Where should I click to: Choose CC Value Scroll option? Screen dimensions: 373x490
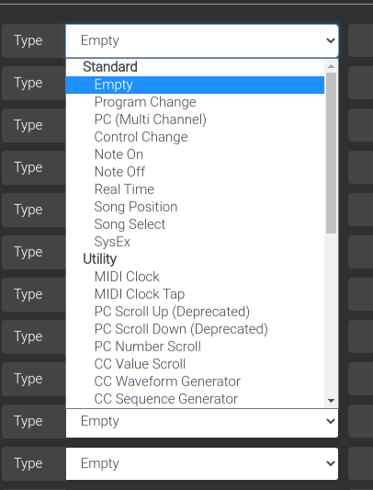[195, 364]
